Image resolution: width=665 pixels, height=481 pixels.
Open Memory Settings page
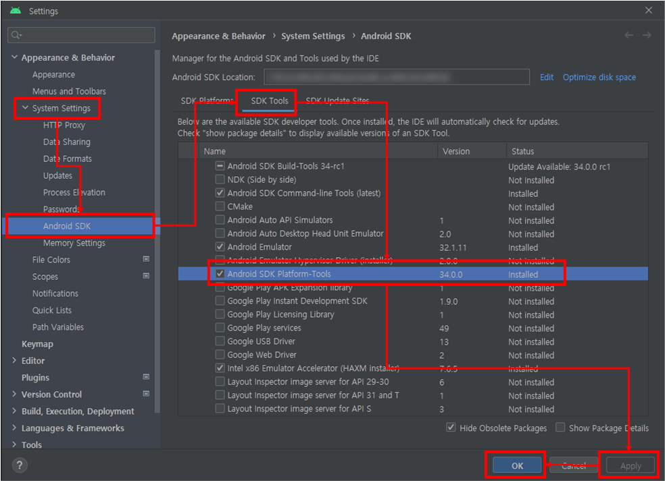74,243
